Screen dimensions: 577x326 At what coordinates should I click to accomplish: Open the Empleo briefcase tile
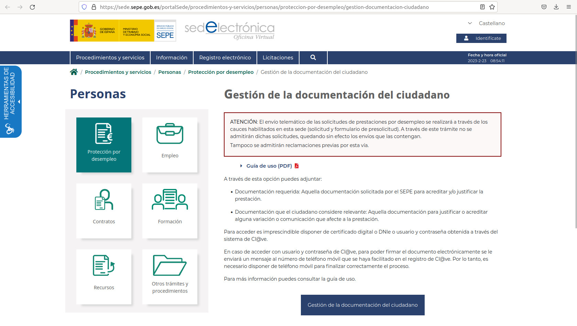click(x=170, y=145)
